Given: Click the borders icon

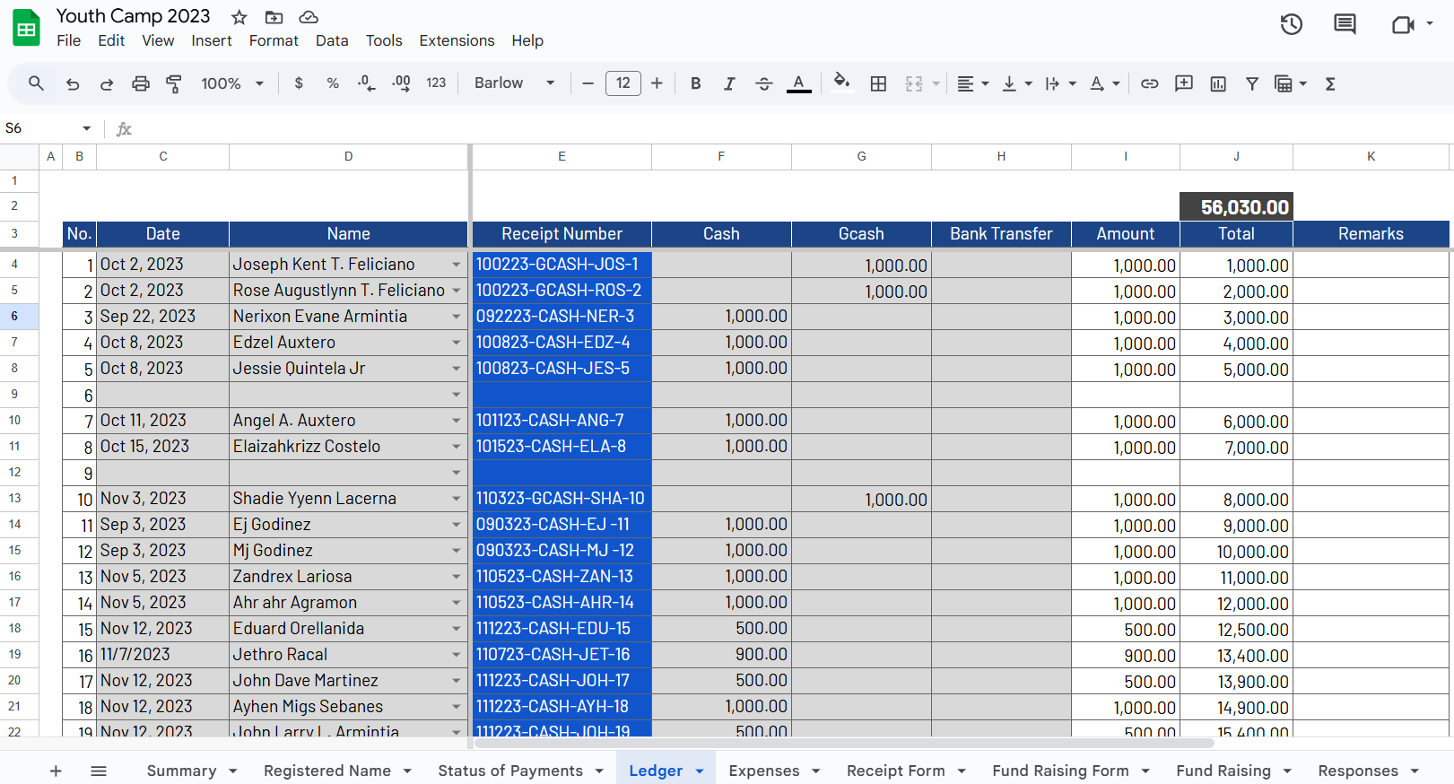Looking at the screenshot, I should [x=878, y=83].
